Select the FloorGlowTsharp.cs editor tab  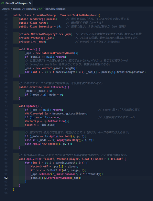point(16,3)
